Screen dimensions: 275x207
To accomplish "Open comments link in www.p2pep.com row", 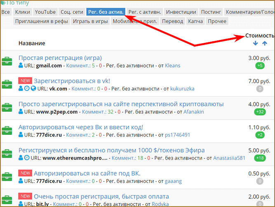I will coord(94,112).
